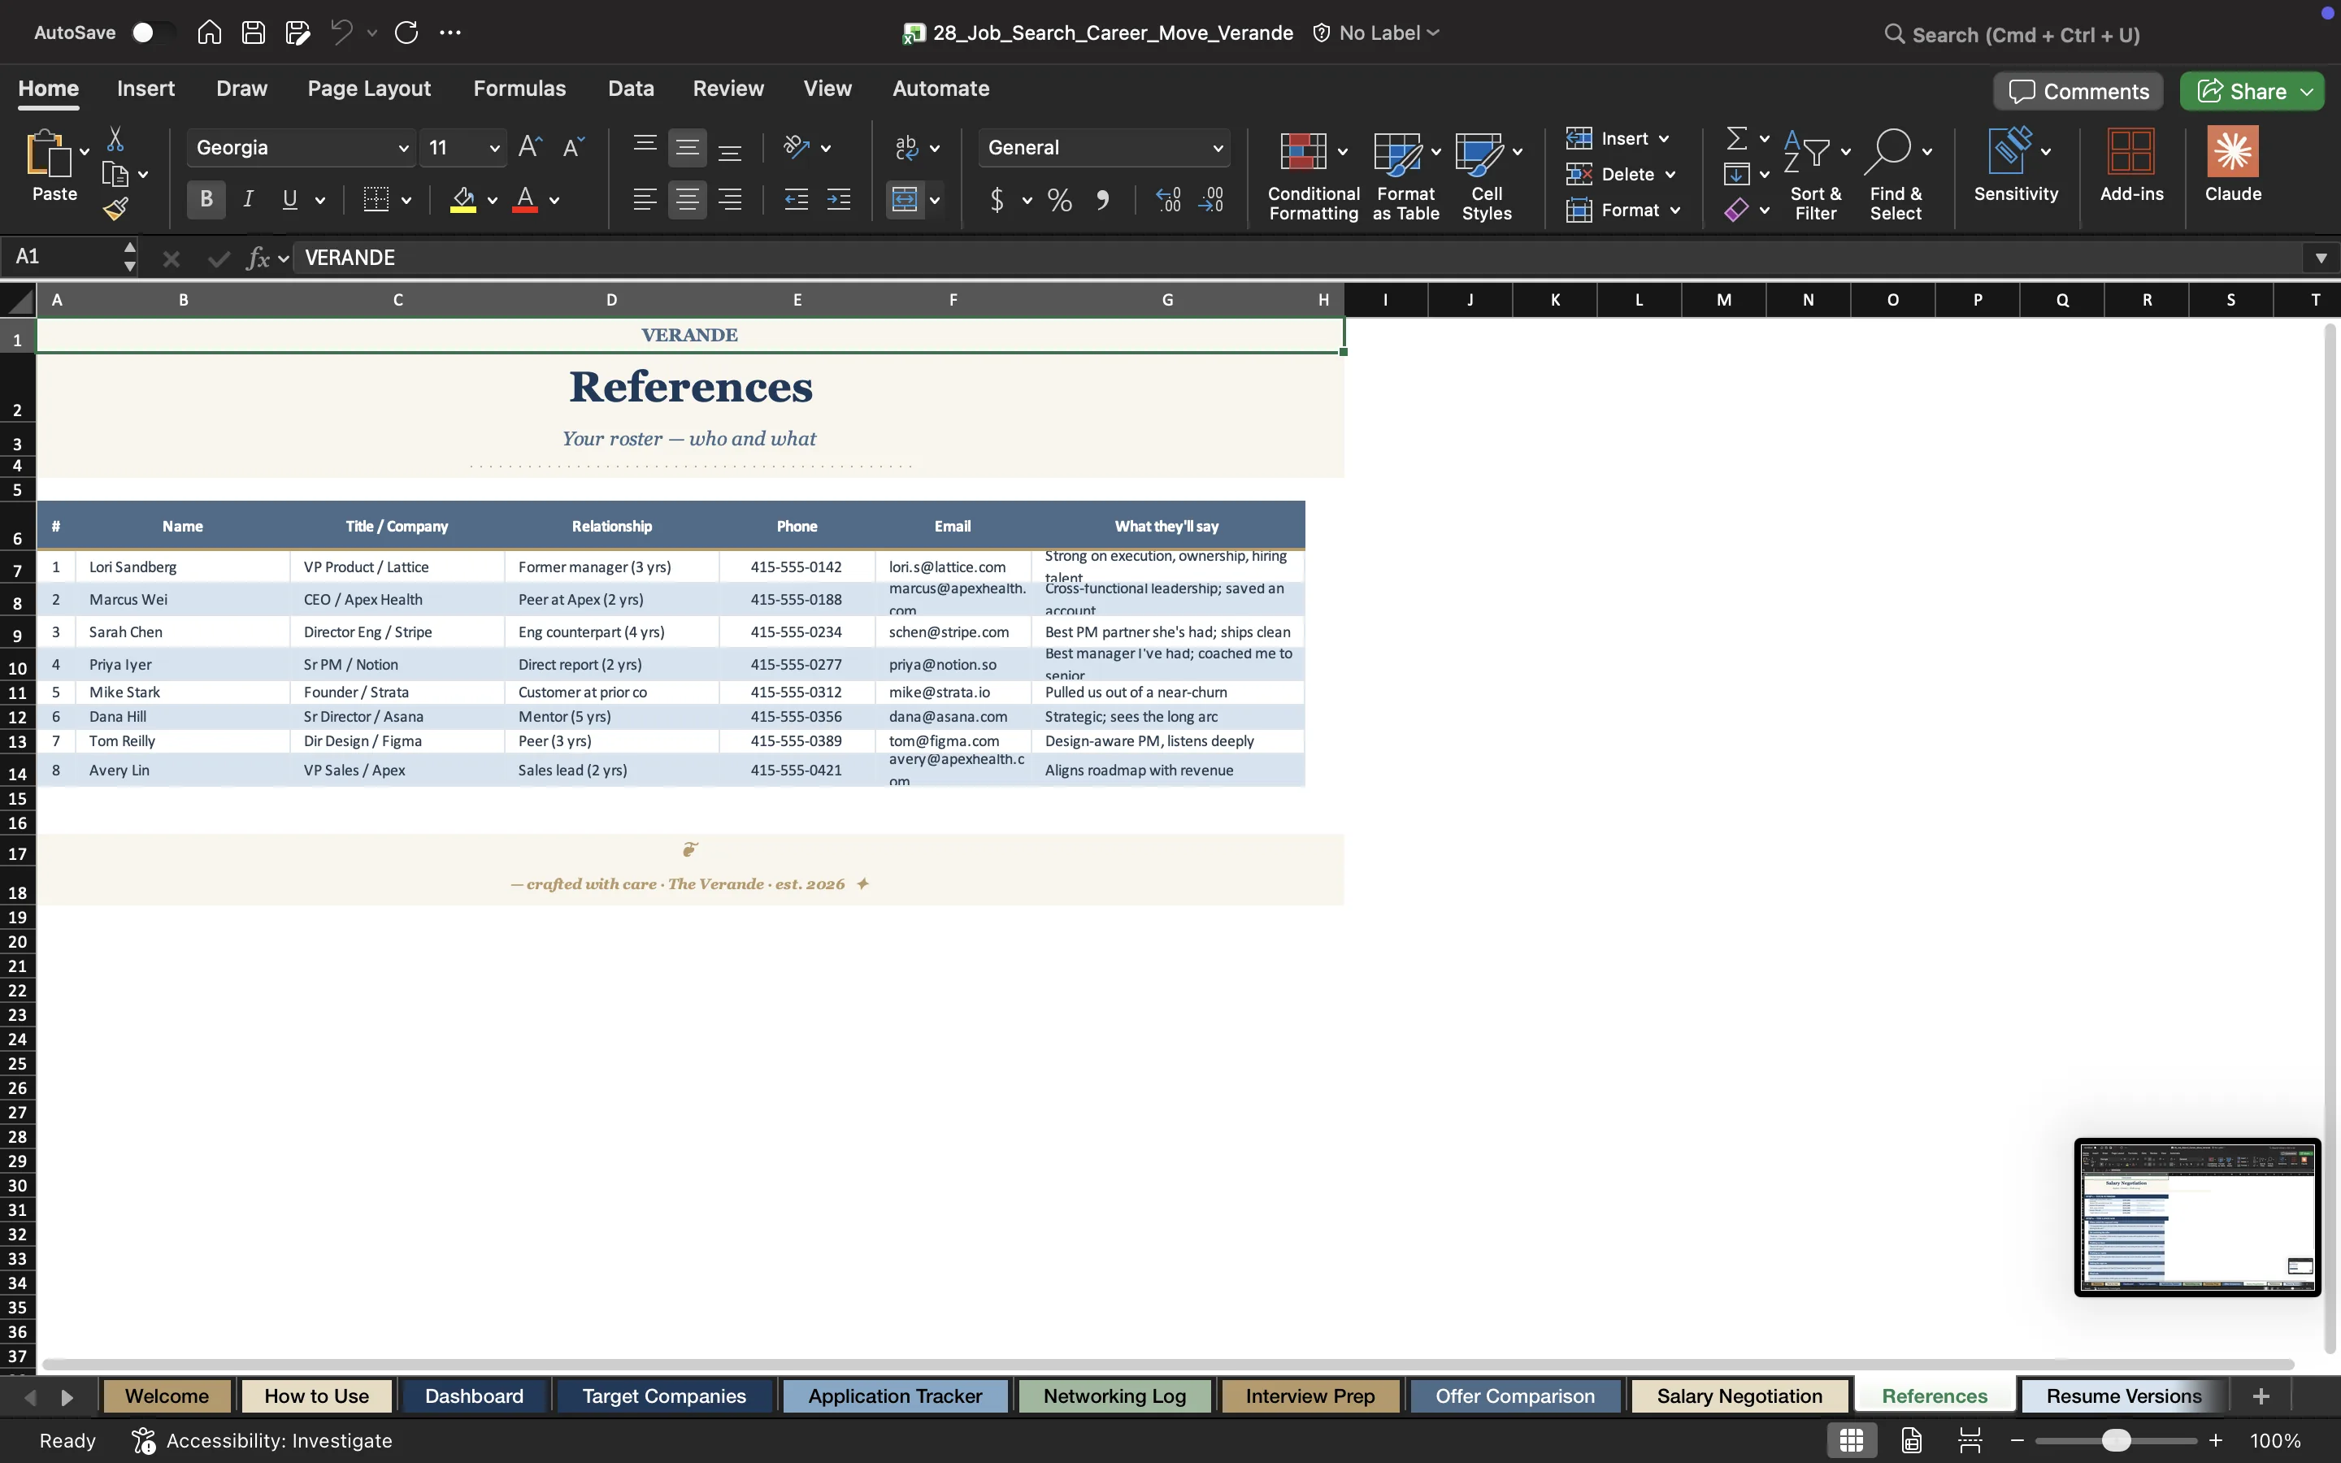Click Accessibility: Investigate in status bar
This screenshot has width=2341, height=1463.
(x=263, y=1441)
